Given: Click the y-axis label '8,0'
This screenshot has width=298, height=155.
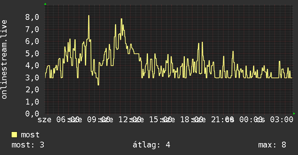Looking at the screenshot, I should (x=32, y=17).
